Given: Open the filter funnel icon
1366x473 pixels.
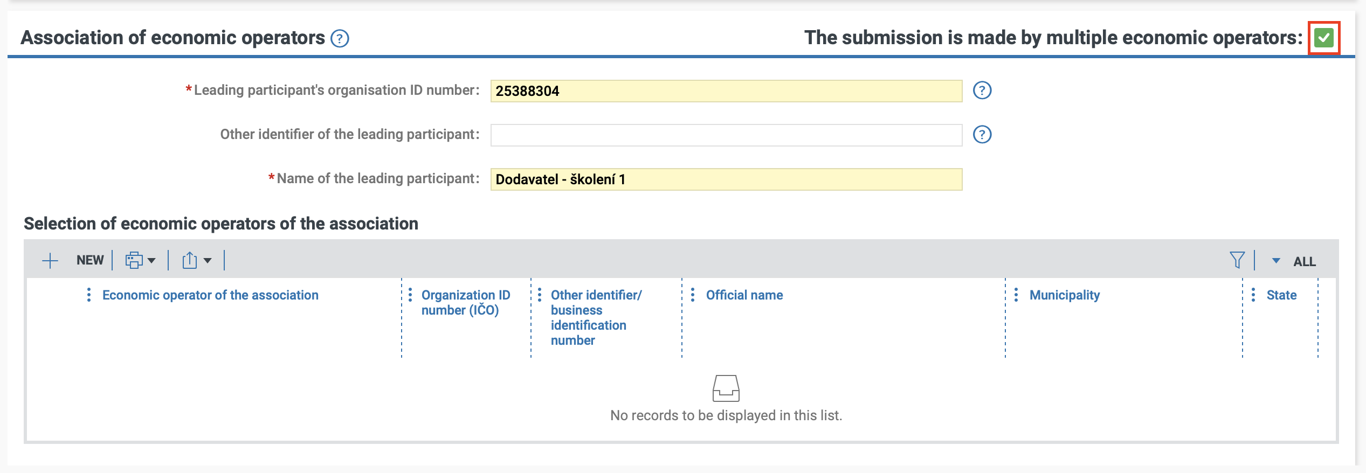Looking at the screenshot, I should click(x=1237, y=260).
